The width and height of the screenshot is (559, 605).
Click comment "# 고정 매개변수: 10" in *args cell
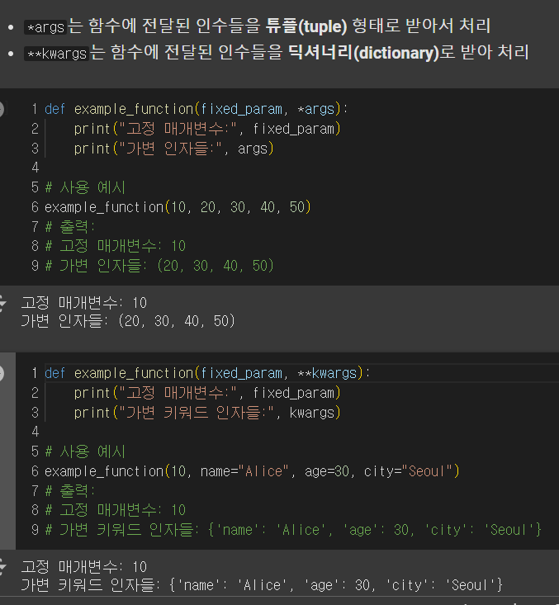tap(115, 246)
